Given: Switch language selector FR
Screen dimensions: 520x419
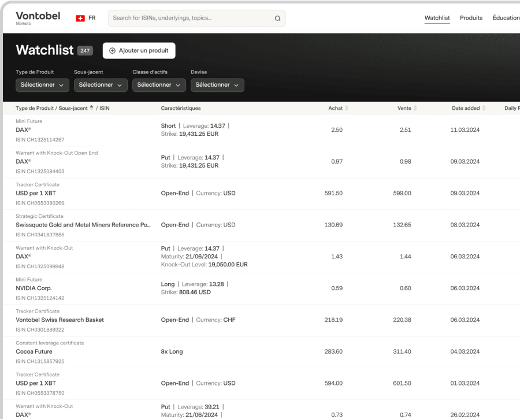Looking at the screenshot, I should (92, 18).
